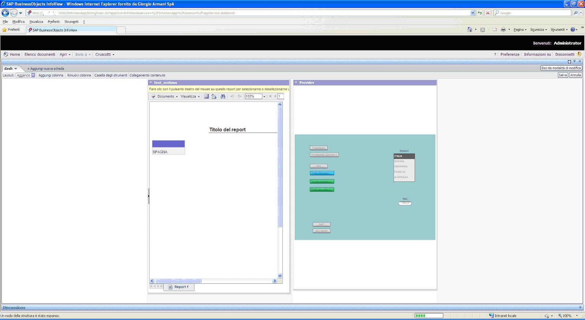585x320 pixels.
Task: Click the Google search magnifier icon
Action: click(x=575, y=13)
